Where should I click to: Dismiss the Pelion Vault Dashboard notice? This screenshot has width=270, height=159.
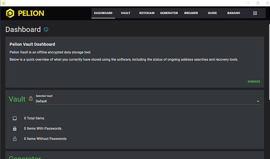pyautogui.click(x=254, y=81)
